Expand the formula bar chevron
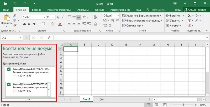 point(207,38)
